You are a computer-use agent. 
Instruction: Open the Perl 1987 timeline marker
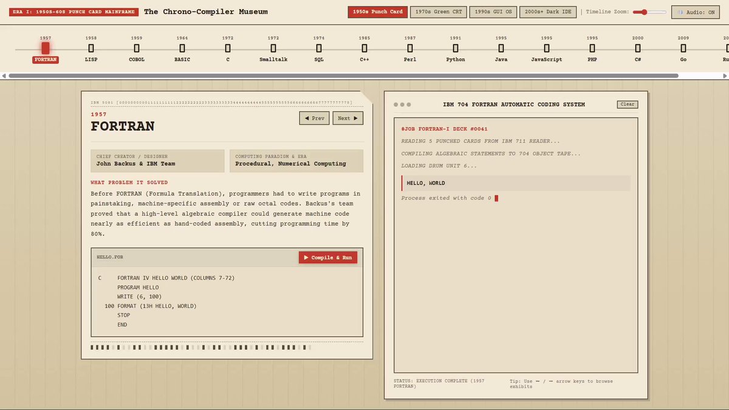tap(410, 49)
